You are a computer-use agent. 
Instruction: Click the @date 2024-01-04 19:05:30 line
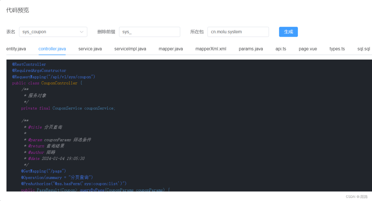click(x=54, y=158)
